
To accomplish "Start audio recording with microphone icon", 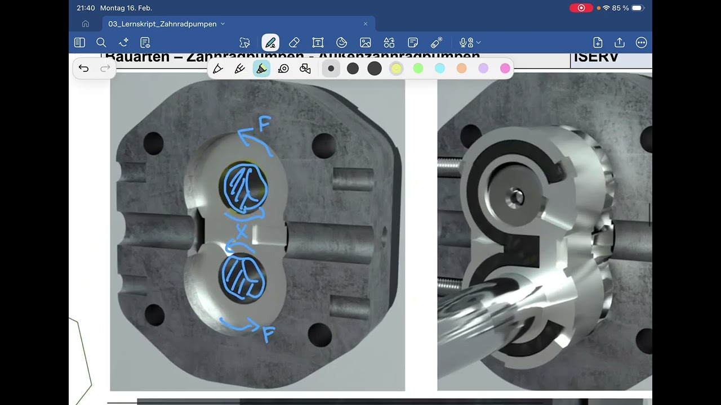I will [466, 43].
